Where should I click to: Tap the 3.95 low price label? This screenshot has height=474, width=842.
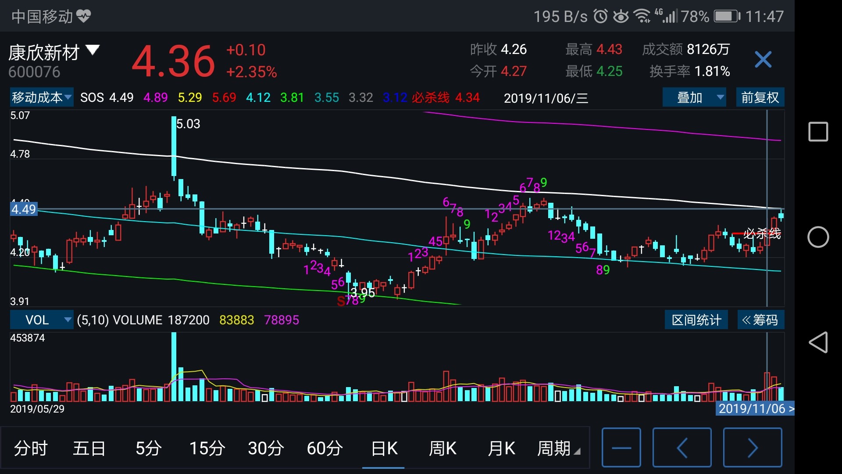pos(363,292)
